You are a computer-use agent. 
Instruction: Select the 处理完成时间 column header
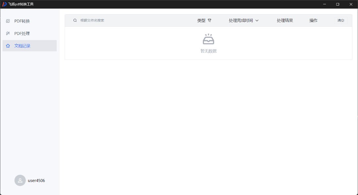tap(241, 20)
